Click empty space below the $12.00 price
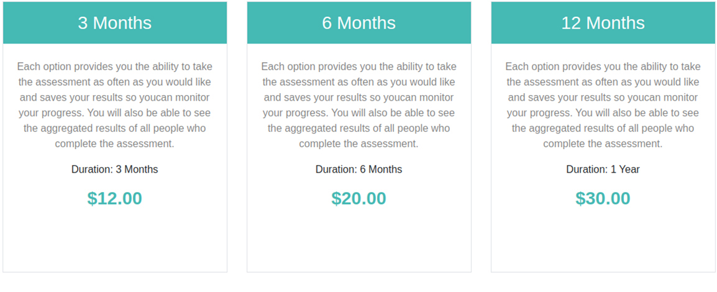Viewport: 717px width, 292px height. pyautogui.click(x=115, y=240)
